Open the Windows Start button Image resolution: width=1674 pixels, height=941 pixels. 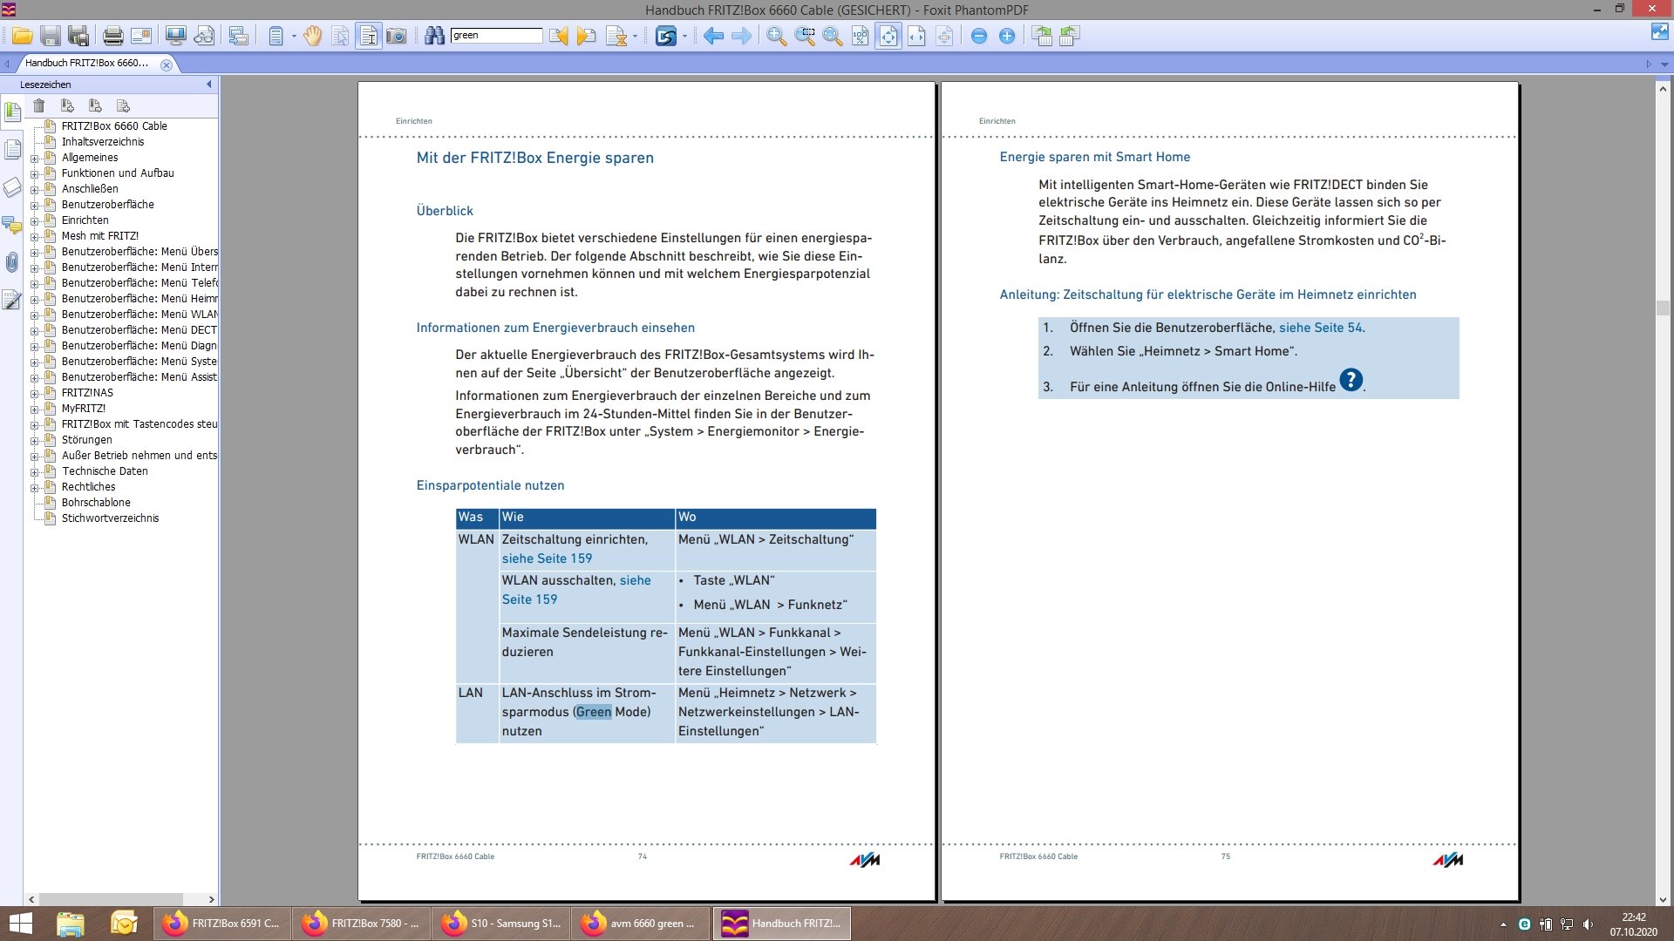point(21,924)
